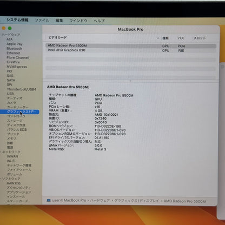
Task: Click userのMacBook Pro in path bar
Action: [x=69, y=201]
